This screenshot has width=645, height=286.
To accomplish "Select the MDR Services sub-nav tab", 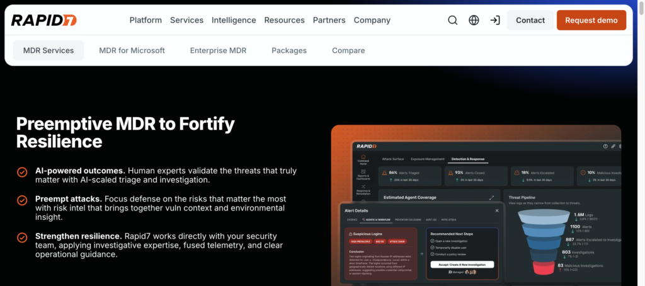I will pos(49,50).
